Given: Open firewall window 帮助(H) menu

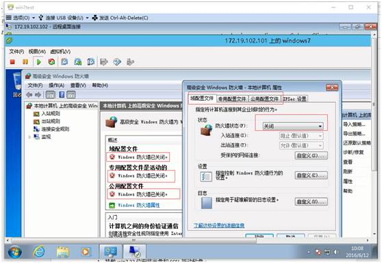Looking at the screenshot, I should 100,86.
